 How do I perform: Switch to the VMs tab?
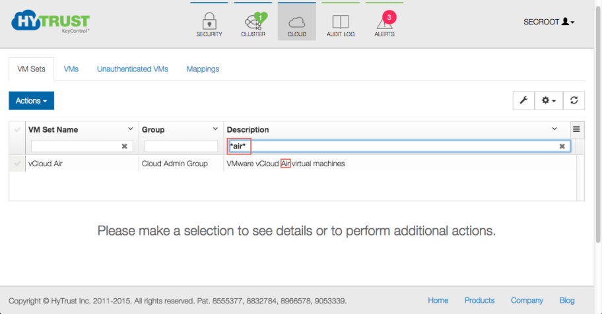[x=71, y=69]
